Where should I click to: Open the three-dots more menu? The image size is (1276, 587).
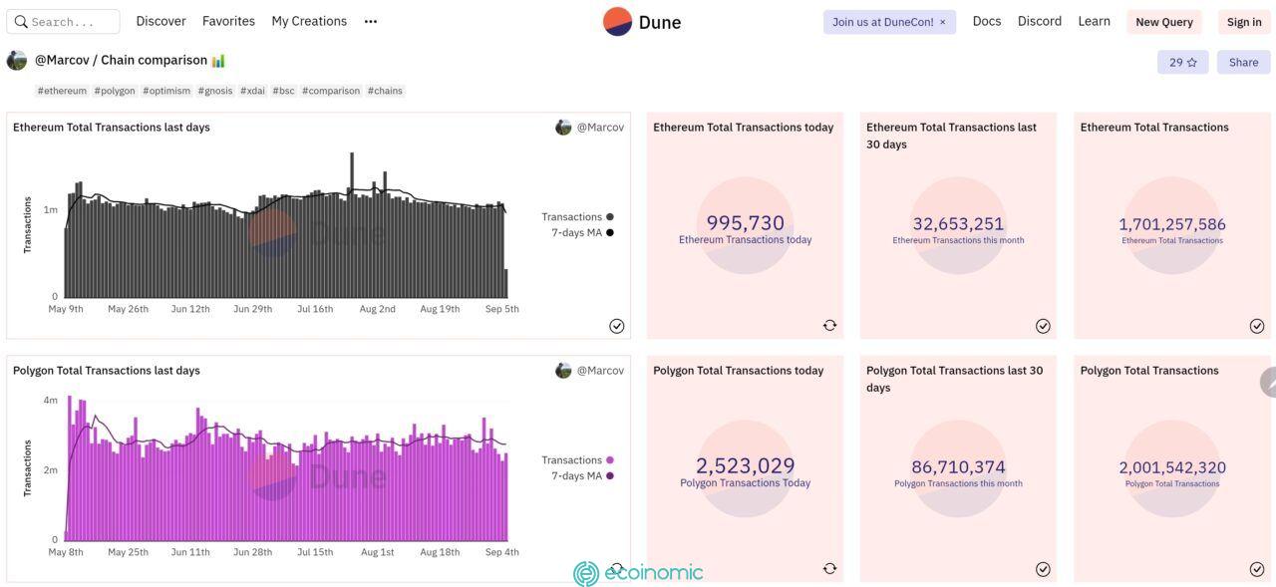[x=371, y=21]
